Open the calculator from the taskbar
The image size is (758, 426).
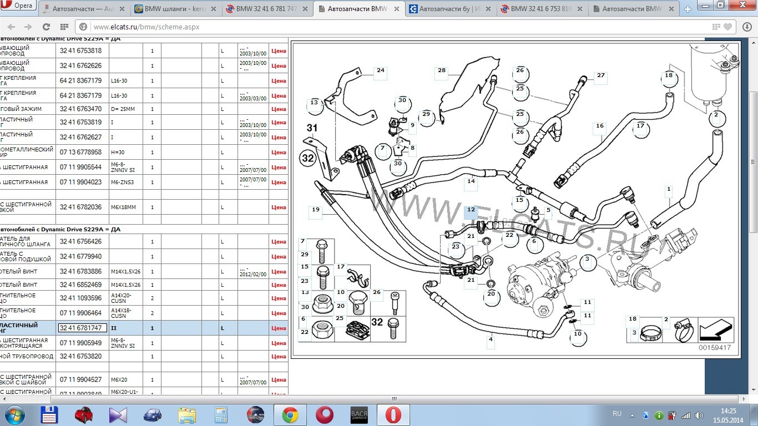221,415
